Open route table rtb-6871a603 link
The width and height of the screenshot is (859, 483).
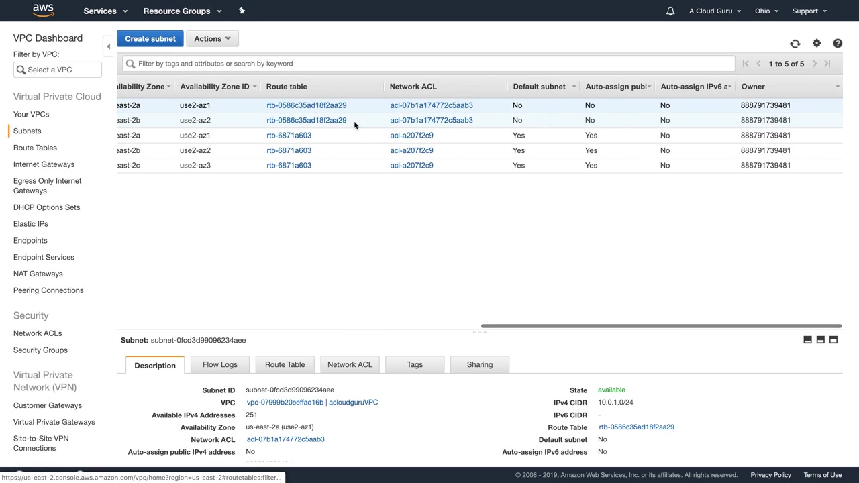(x=289, y=136)
